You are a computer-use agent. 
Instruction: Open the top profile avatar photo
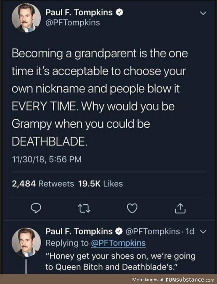coord(26,18)
